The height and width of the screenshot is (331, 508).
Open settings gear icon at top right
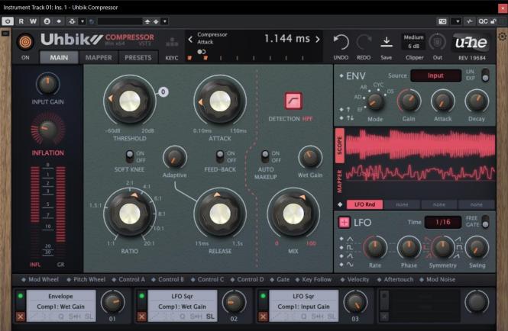coord(503,37)
